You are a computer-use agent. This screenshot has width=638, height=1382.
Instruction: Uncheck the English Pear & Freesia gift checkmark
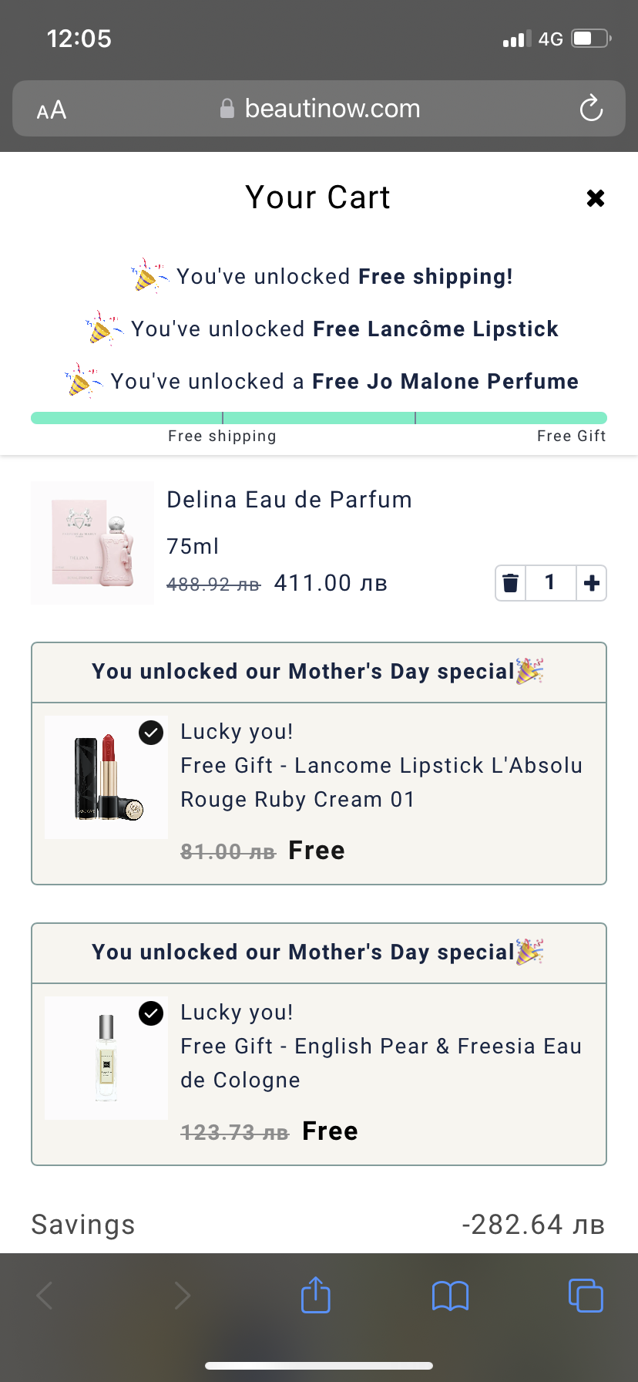pyautogui.click(x=151, y=1013)
